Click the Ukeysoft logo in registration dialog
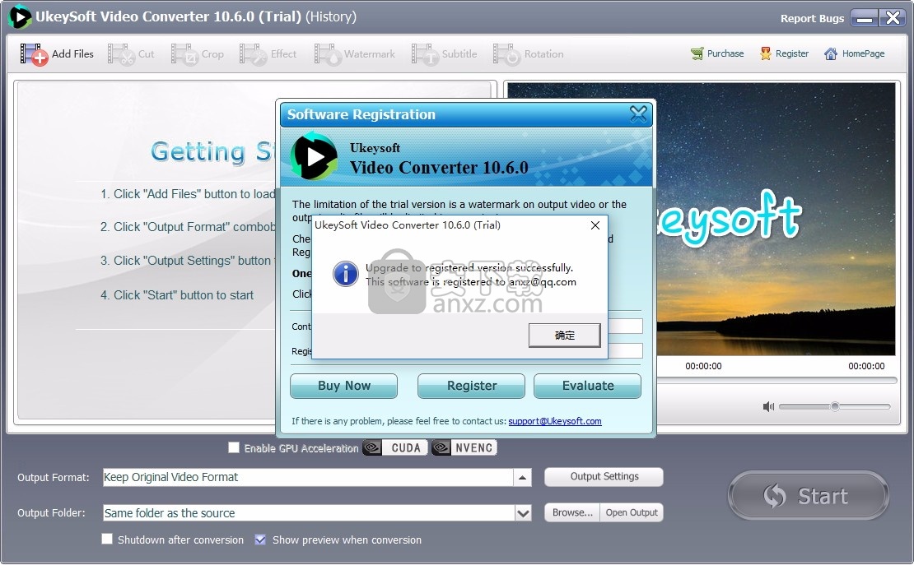The image size is (914, 565). point(314,156)
